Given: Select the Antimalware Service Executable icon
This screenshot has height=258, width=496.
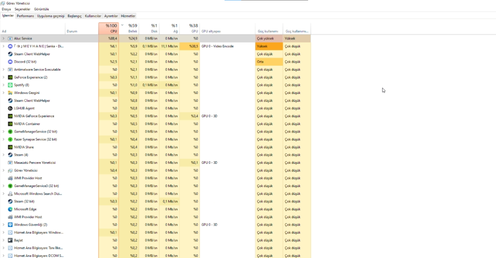Looking at the screenshot, I should (x=10, y=70).
